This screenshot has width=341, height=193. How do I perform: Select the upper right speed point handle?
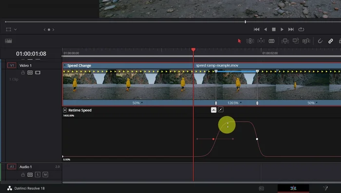[x=257, y=71]
